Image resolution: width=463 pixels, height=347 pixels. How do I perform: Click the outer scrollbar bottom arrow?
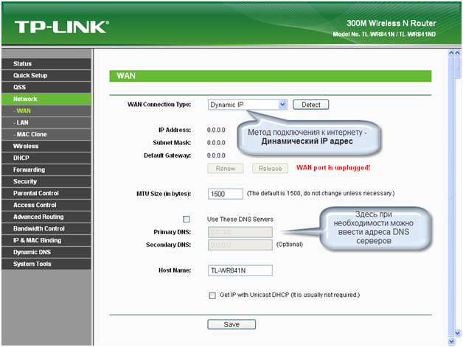[x=458, y=334]
